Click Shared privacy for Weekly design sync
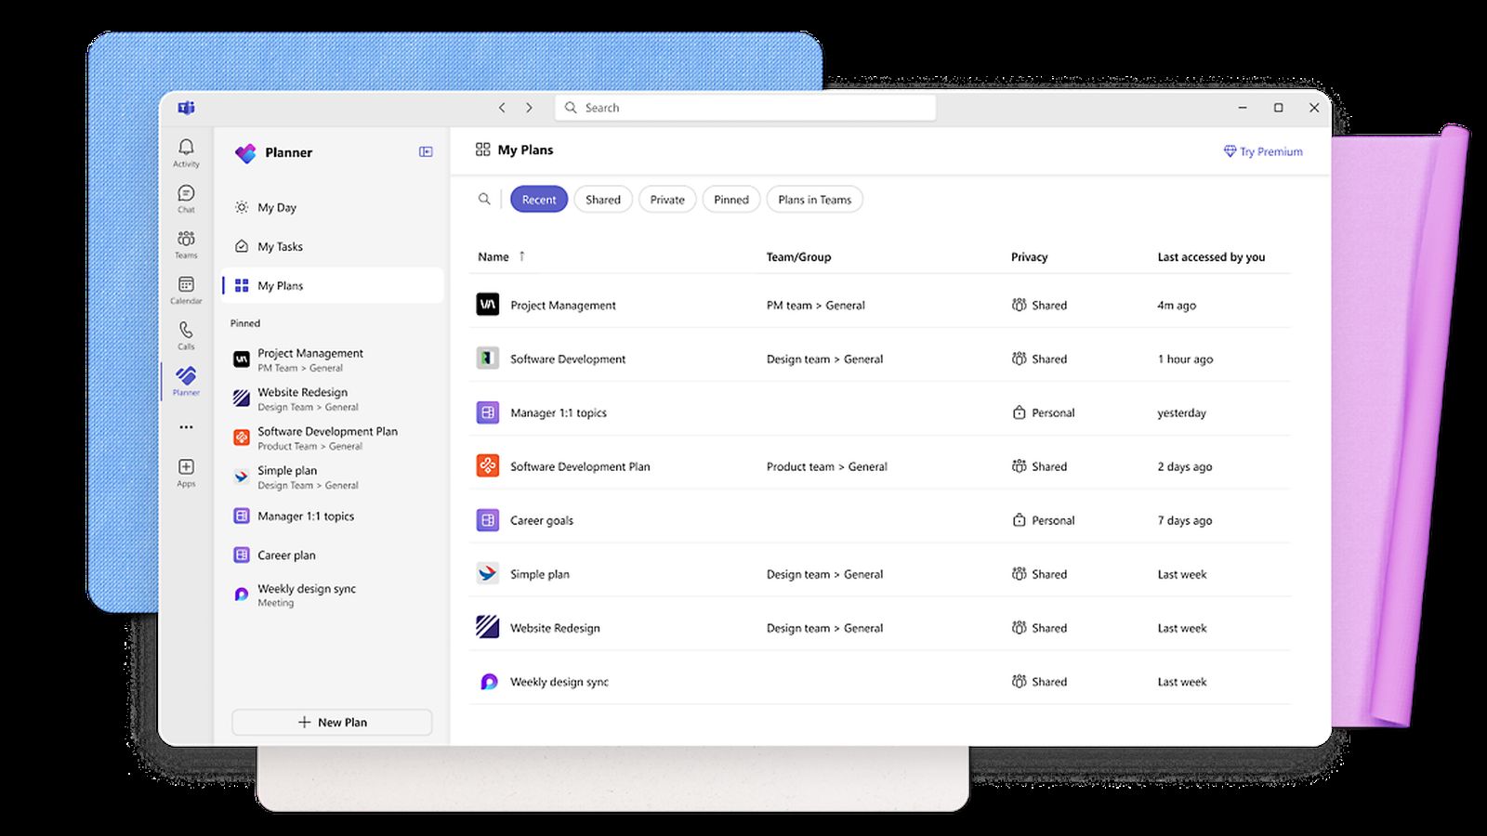 click(x=1039, y=682)
